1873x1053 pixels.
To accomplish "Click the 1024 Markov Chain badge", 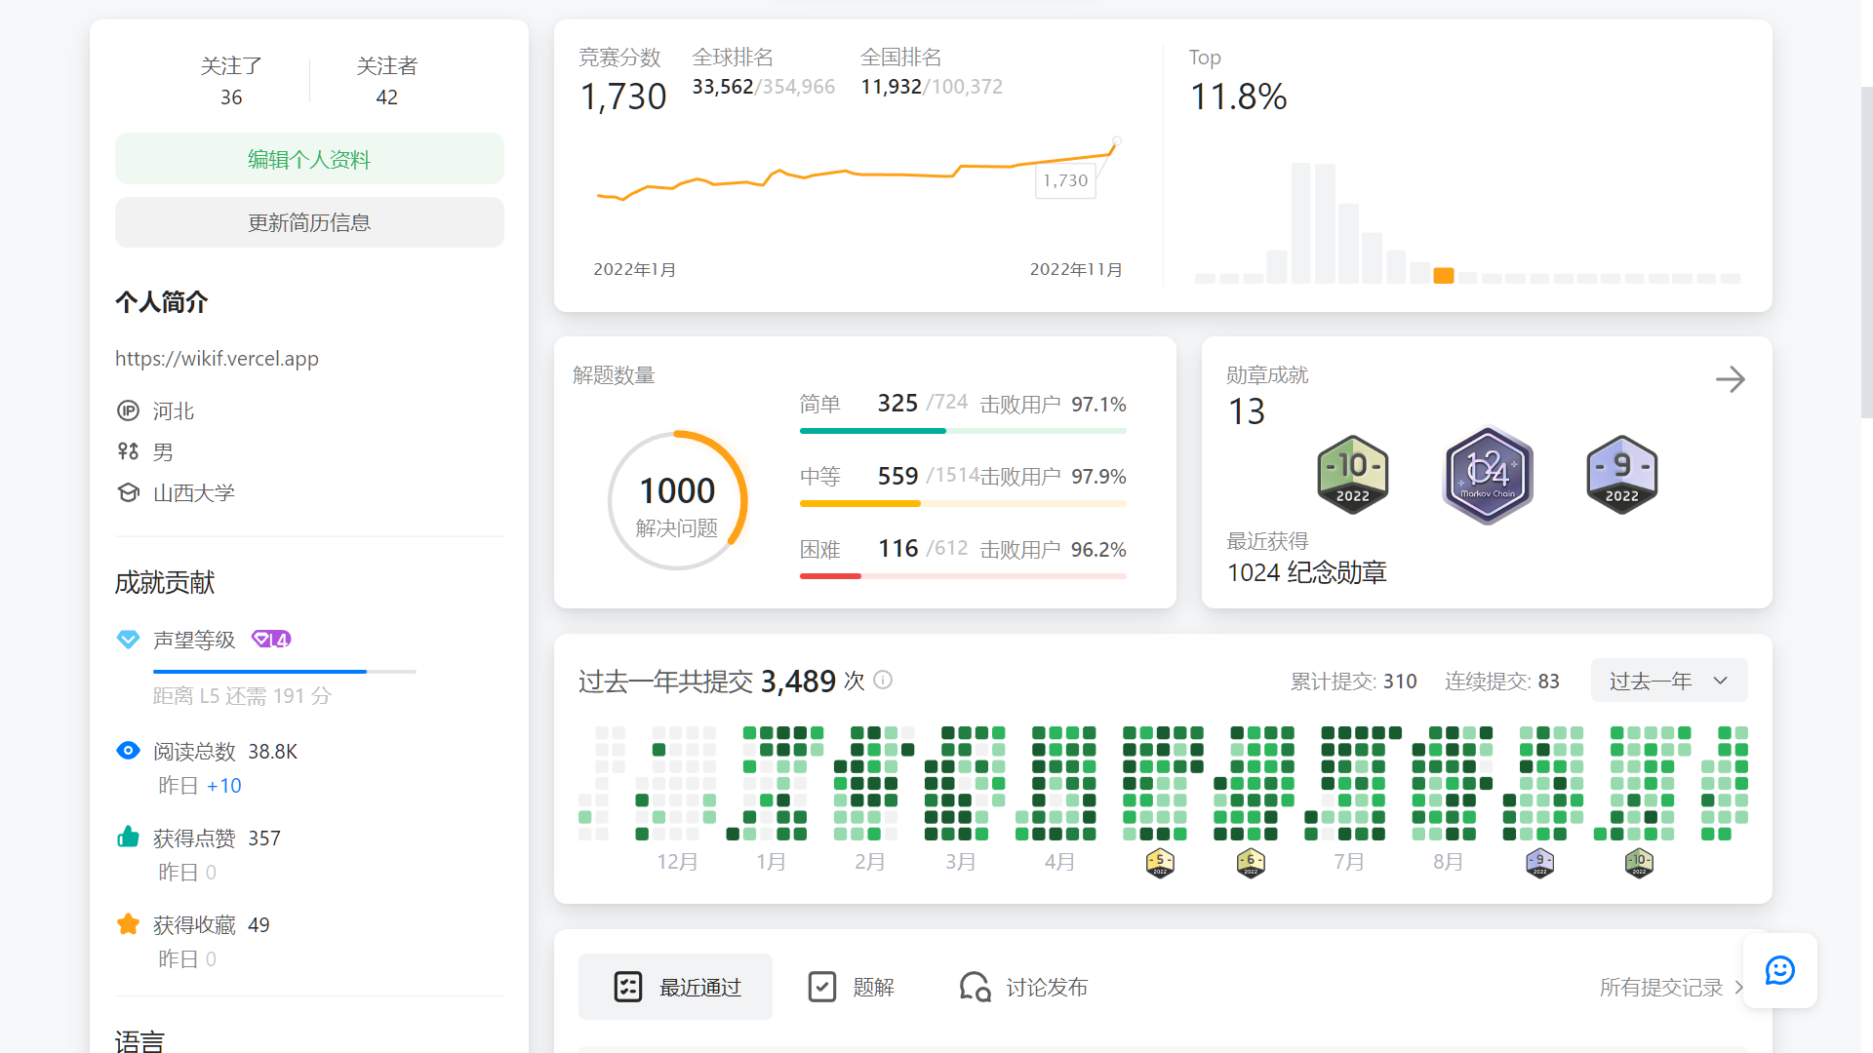I will pyautogui.click(x=1488, y=475).
